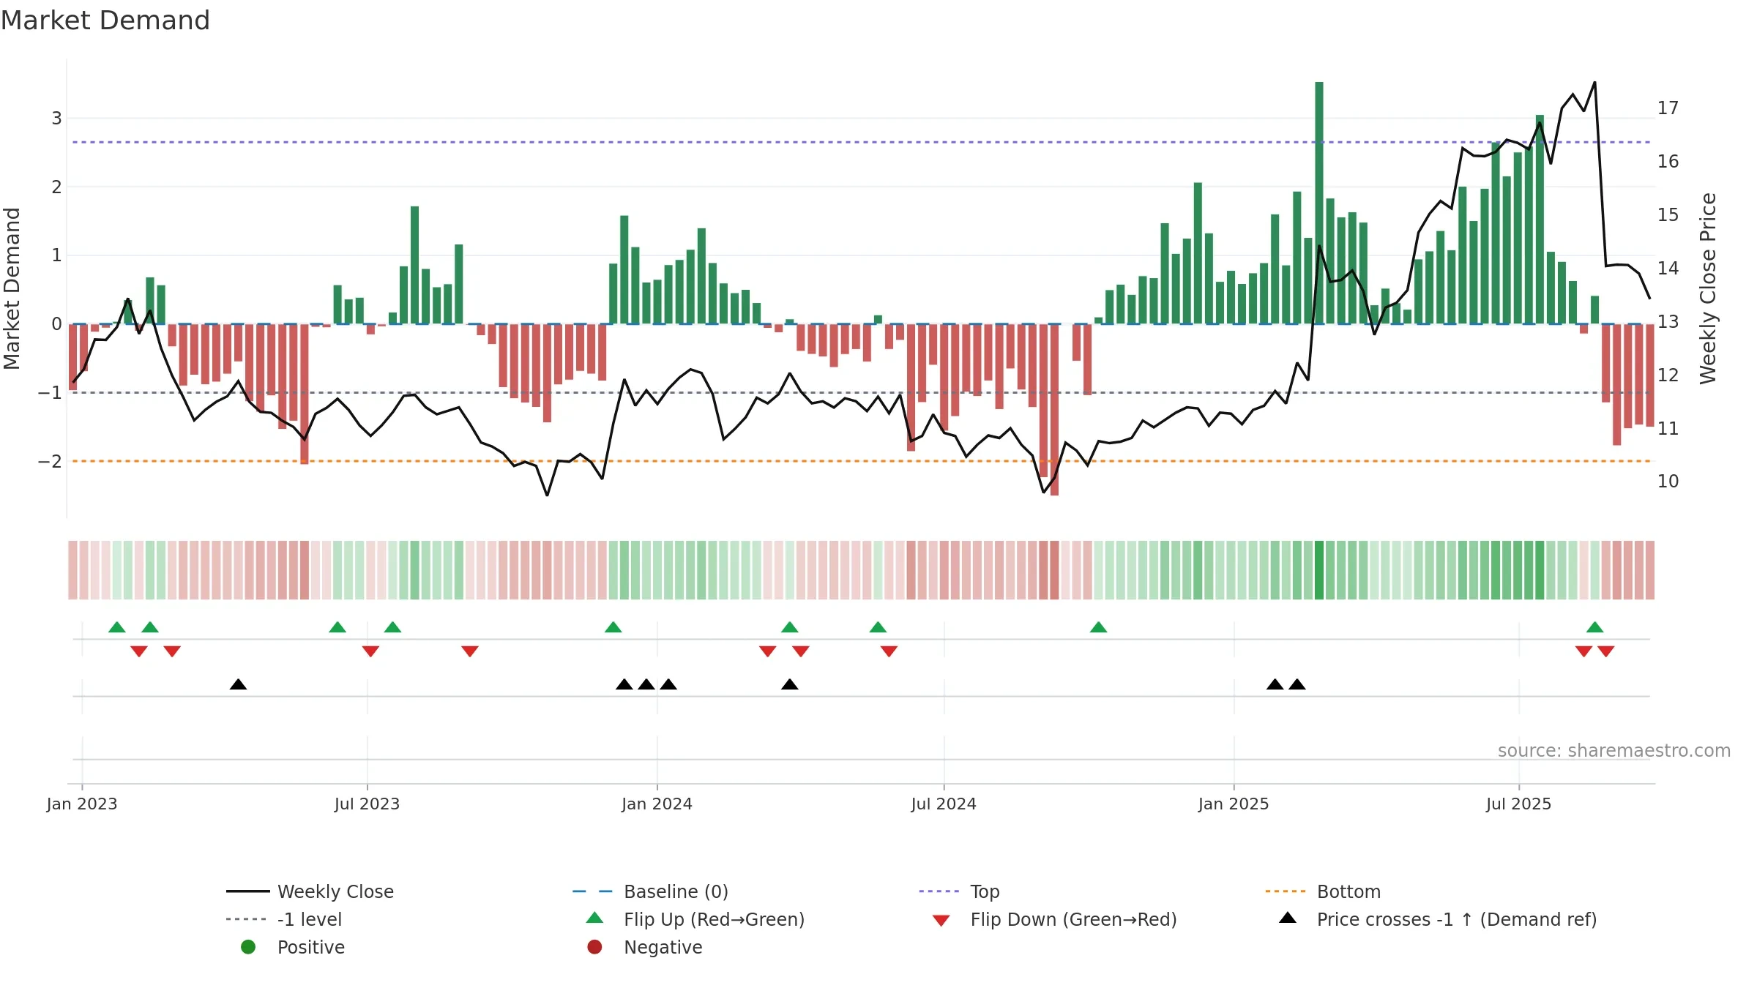Click the −2 tick on the left axis
Image resolution: width=1757 pixels, height=988 pixels.
(x=50, y=462)
